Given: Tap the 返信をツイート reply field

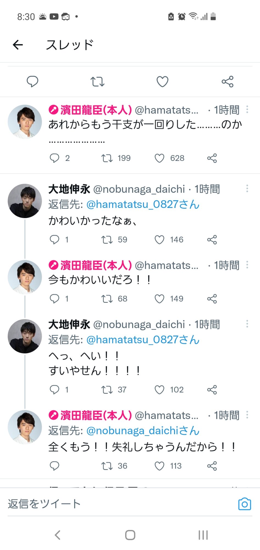Looking at the screenshot, I should pos(110,504).
